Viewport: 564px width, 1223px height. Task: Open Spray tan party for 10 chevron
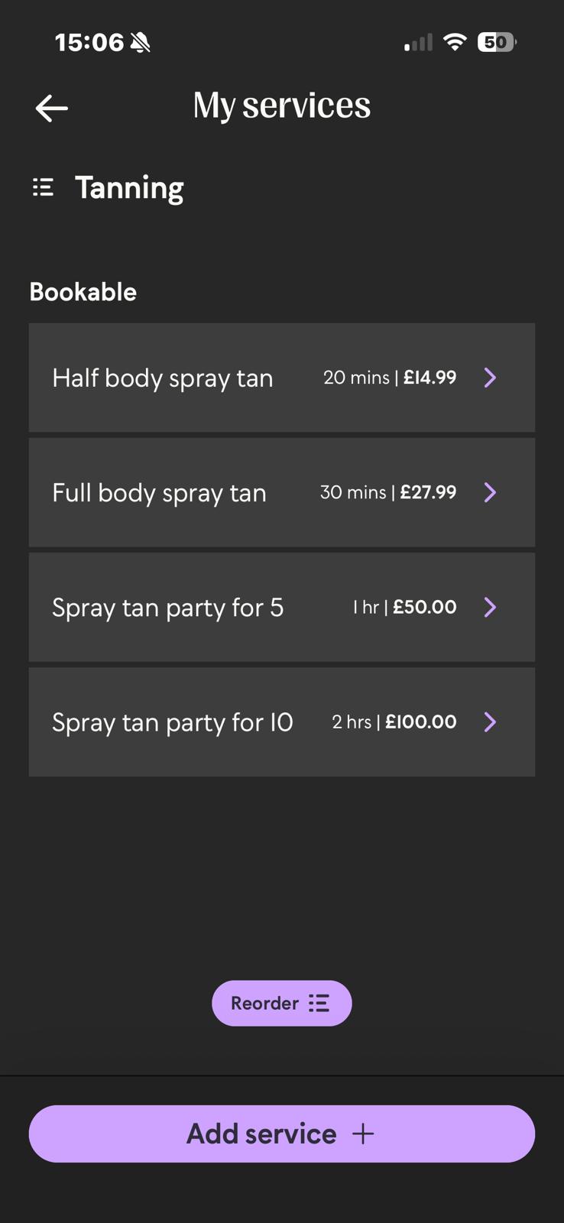(490, 722)
